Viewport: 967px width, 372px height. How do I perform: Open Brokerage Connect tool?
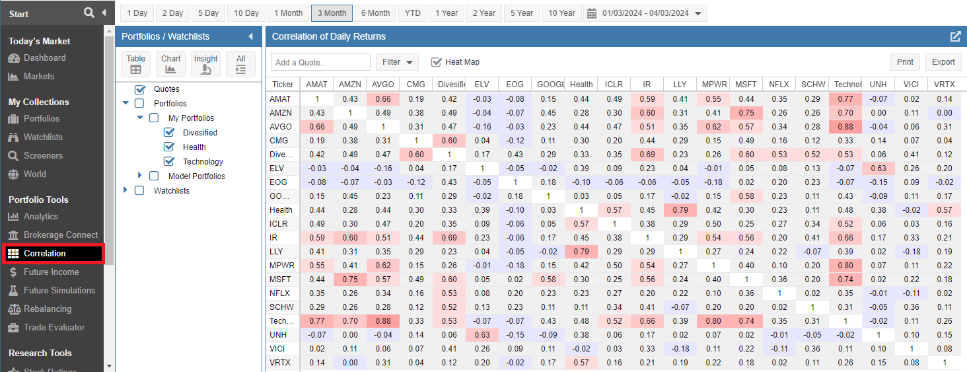[x=61, y=235]
